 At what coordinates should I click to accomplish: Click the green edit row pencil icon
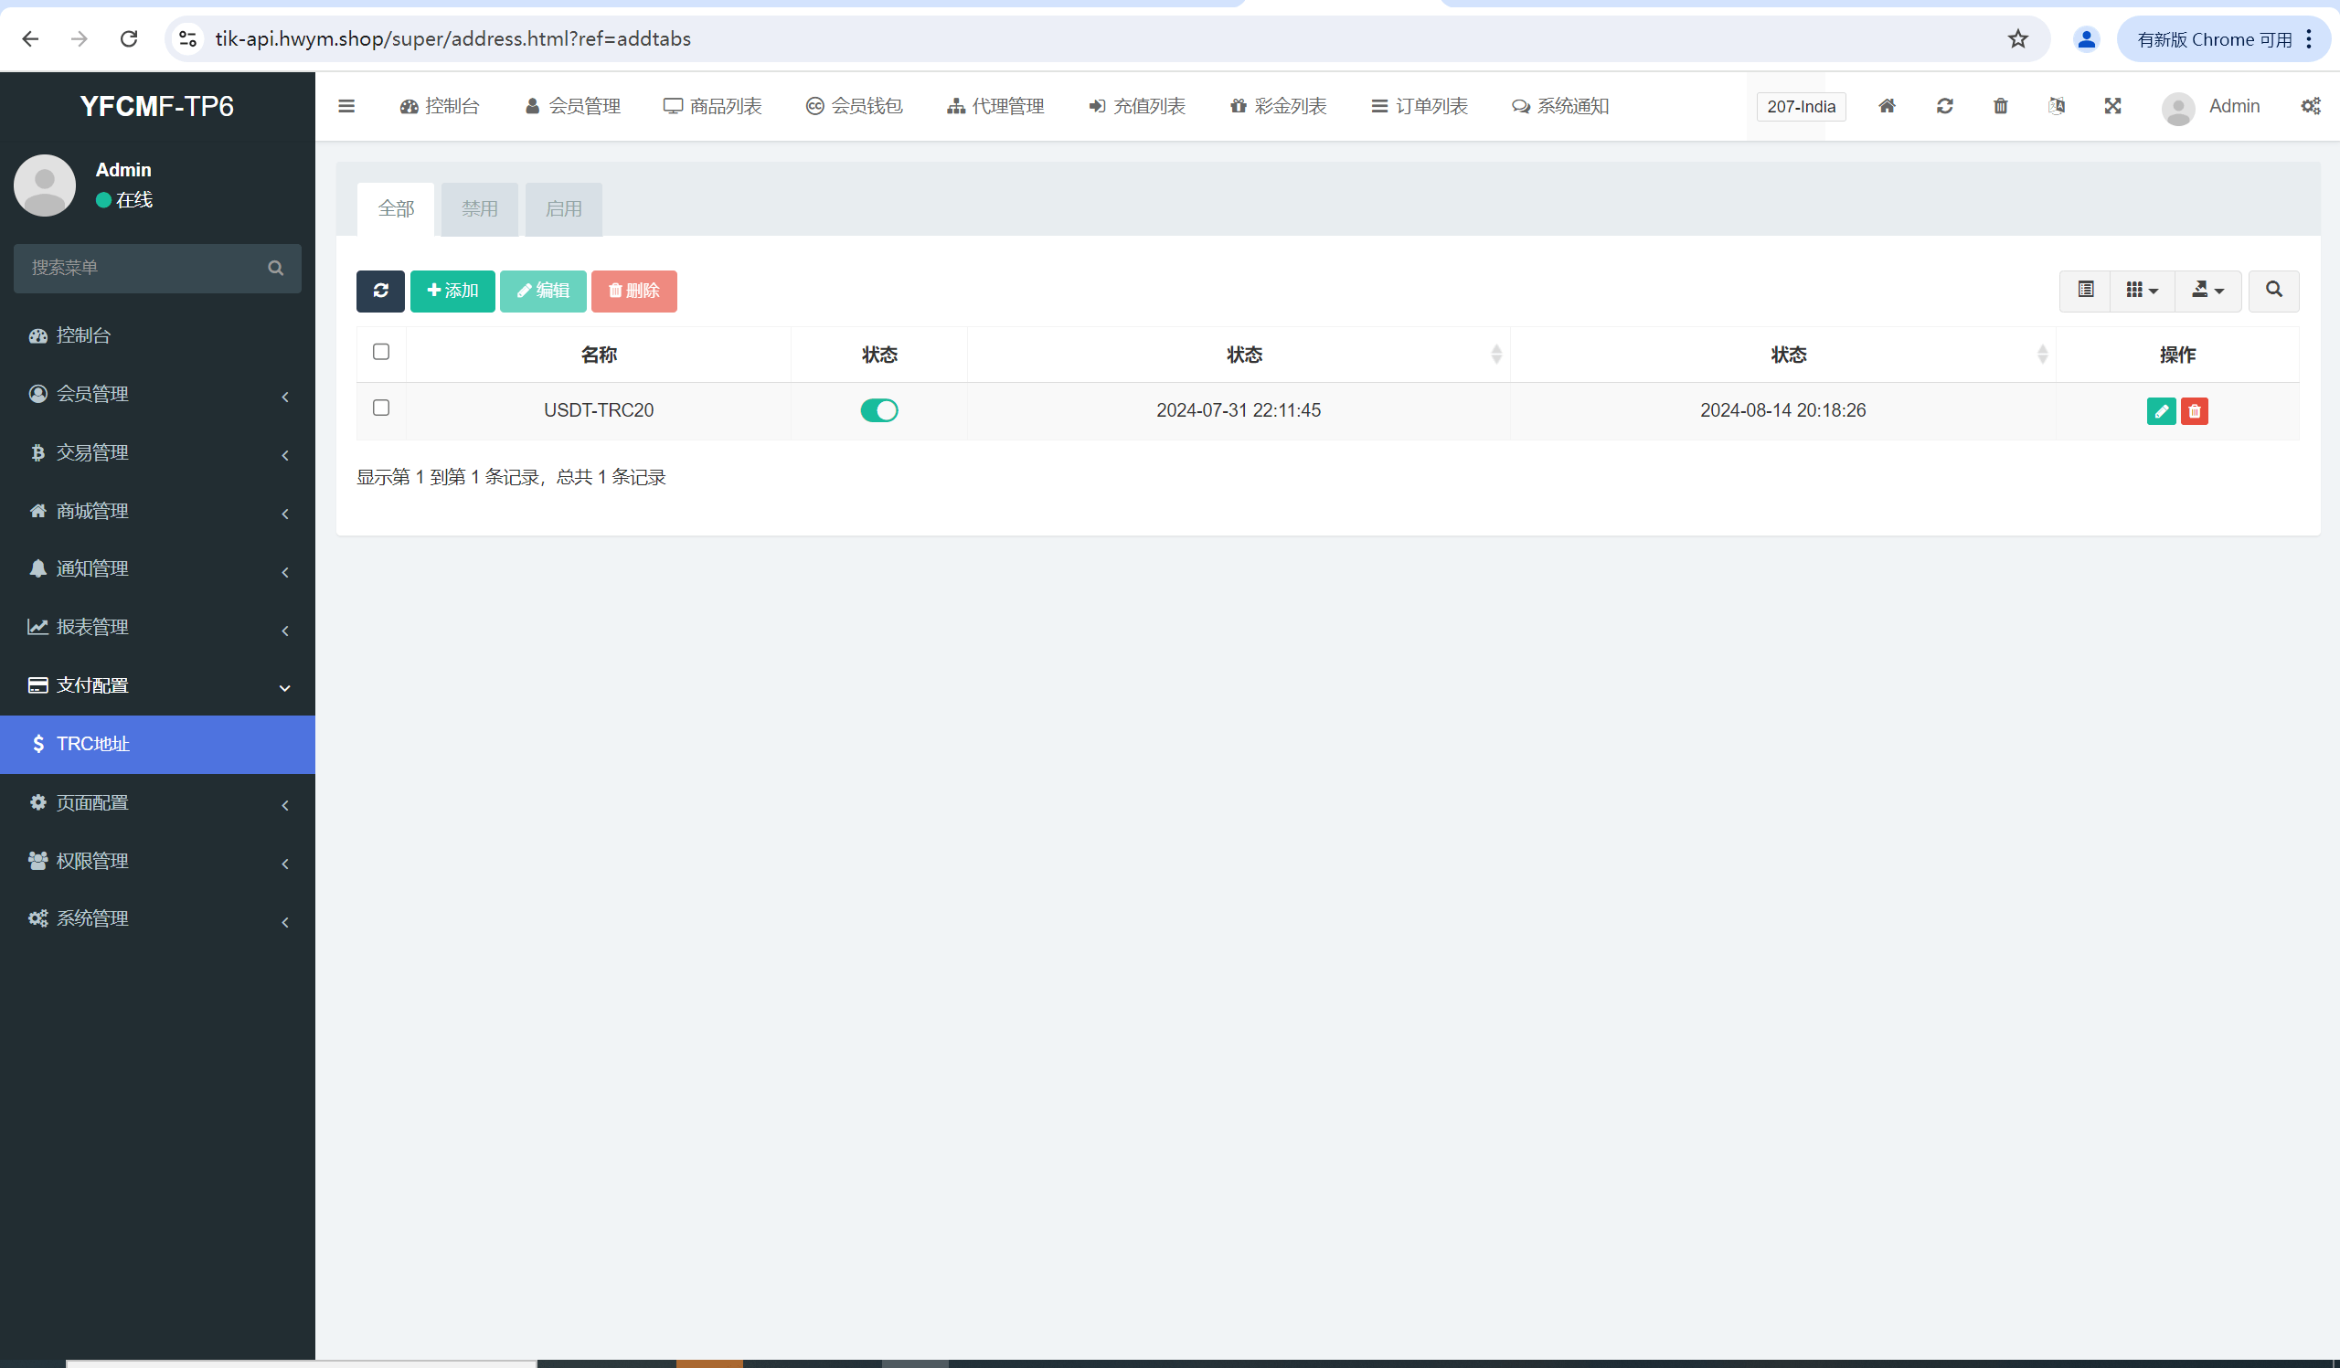tap(2160, 411)
